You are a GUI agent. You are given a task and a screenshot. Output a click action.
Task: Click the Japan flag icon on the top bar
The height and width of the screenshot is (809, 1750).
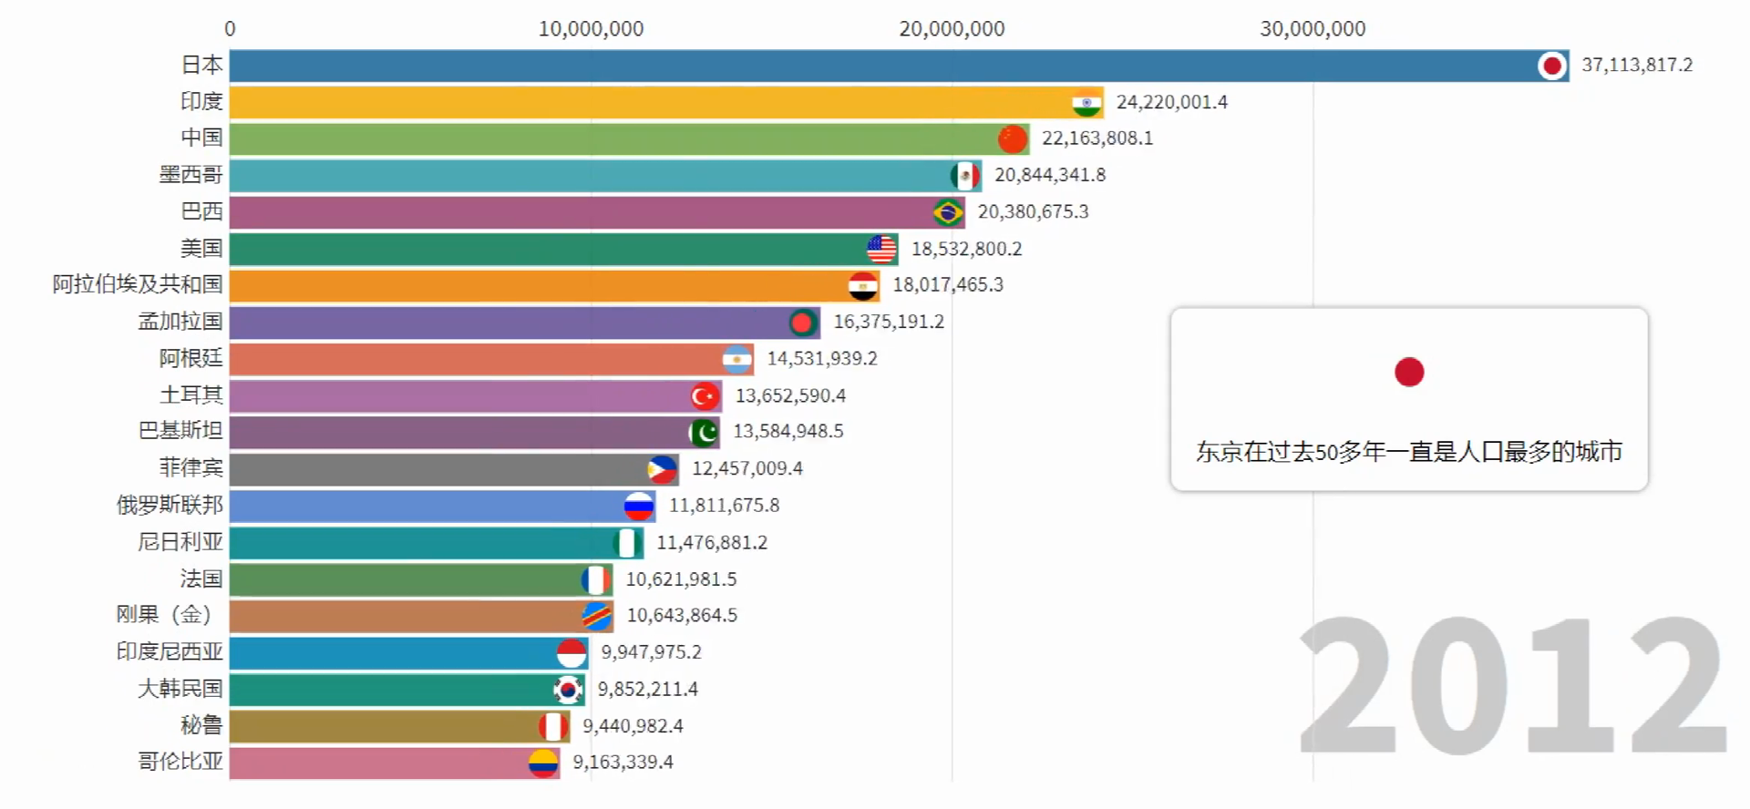point(1552,66)
